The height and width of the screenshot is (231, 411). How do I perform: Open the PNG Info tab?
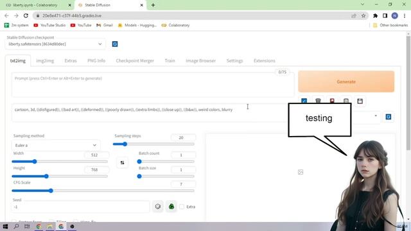[x=96, y=61]
